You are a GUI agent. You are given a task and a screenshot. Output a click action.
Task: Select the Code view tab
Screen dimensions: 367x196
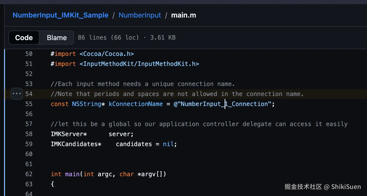coord(24,38)
